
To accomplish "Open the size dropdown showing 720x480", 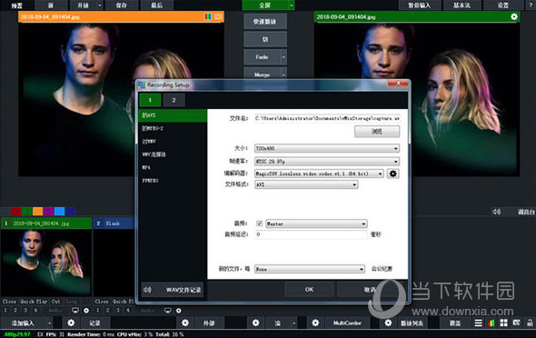I will [x=327, y=148].
